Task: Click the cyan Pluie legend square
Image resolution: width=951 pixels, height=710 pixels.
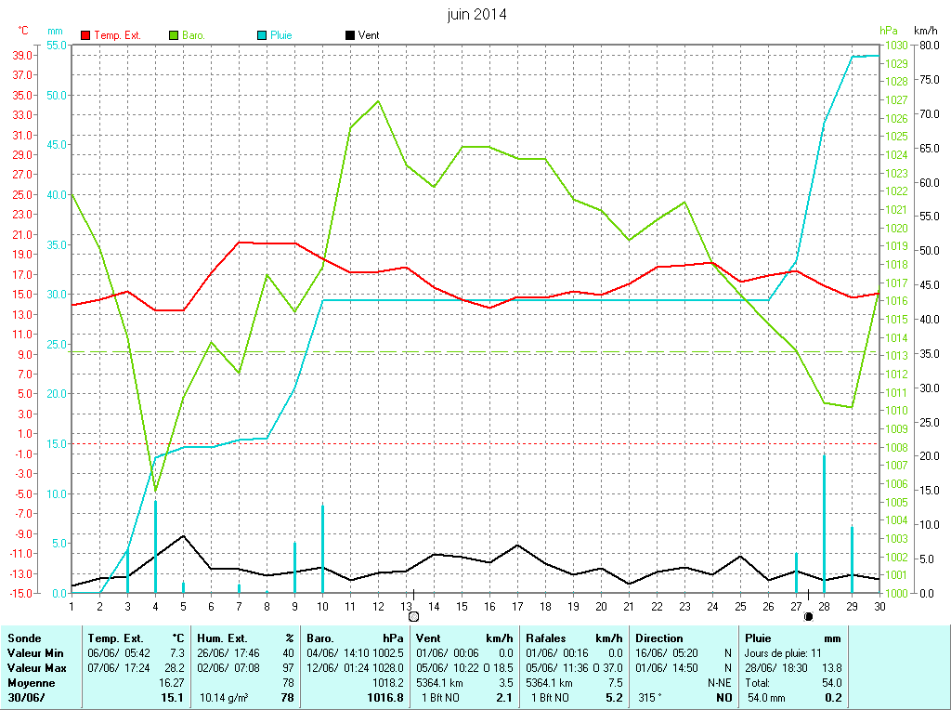Action: coord(262,35)
